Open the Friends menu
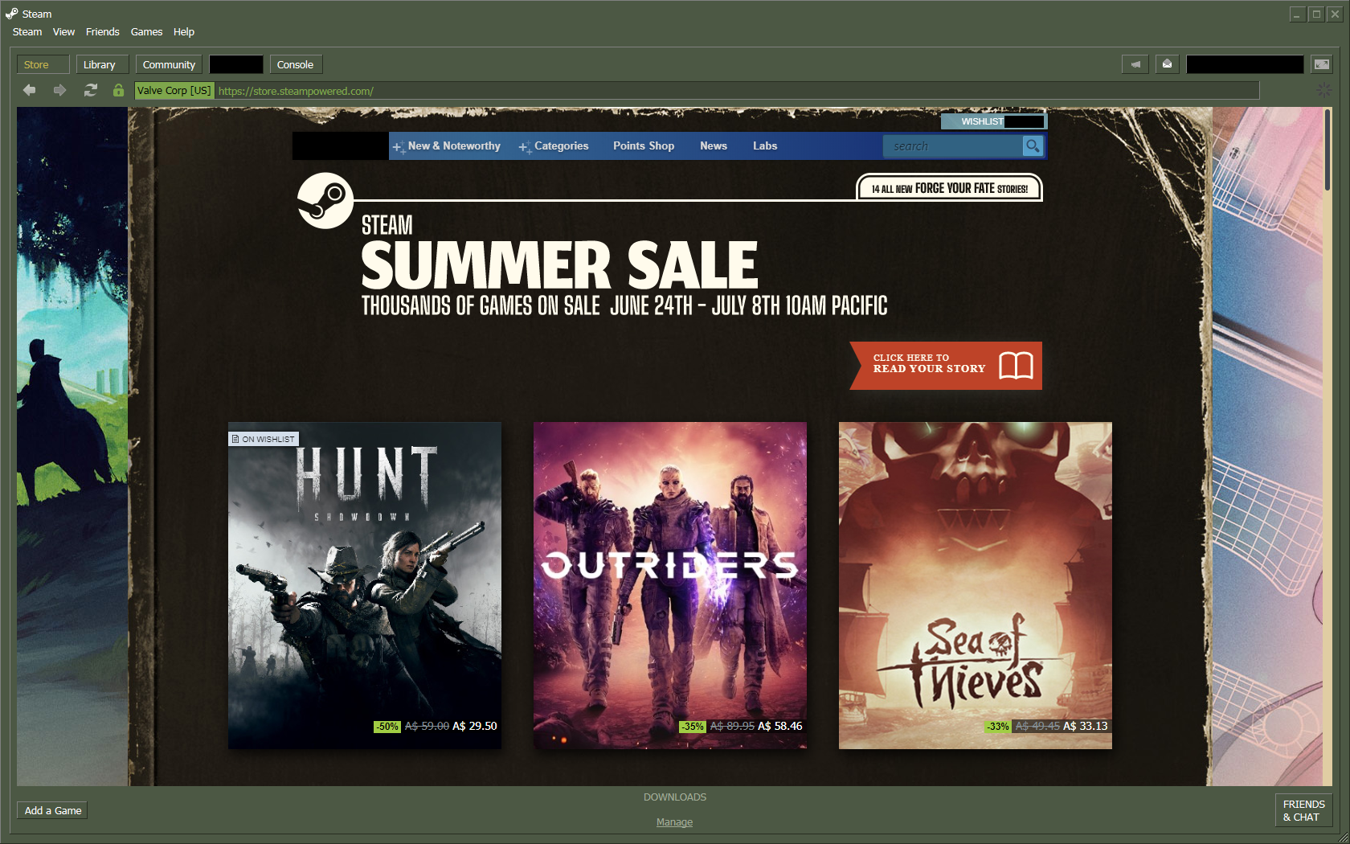 pyautogui.click(x=102, y=32)
